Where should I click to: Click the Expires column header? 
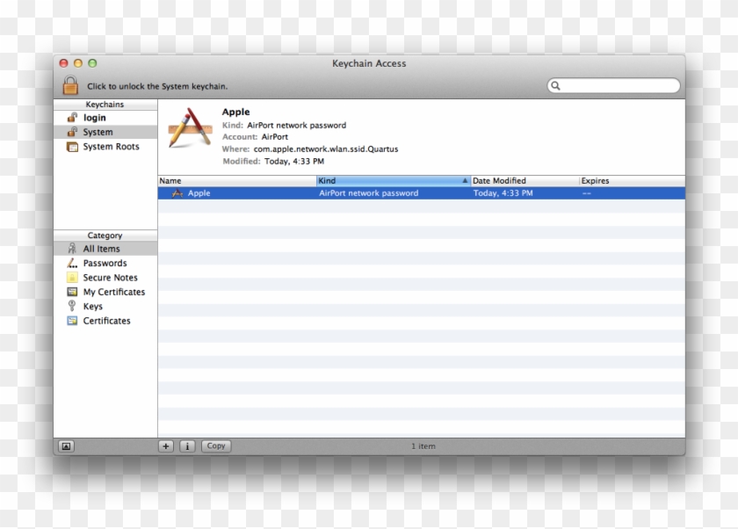click(629, 181)
